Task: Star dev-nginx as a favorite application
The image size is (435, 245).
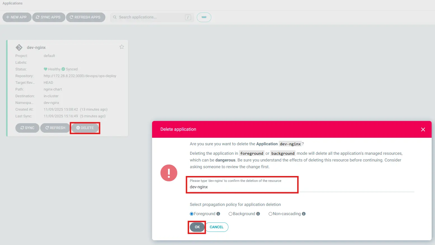Action: 122,47
